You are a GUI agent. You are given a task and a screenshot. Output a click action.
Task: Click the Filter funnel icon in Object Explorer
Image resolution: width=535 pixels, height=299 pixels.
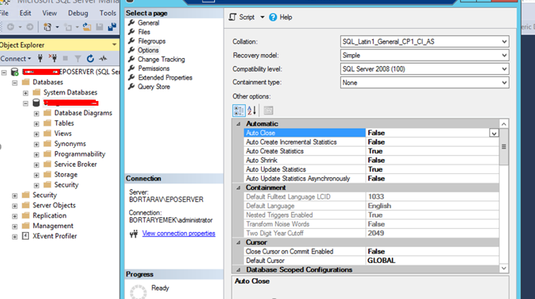tap(78, 59)
